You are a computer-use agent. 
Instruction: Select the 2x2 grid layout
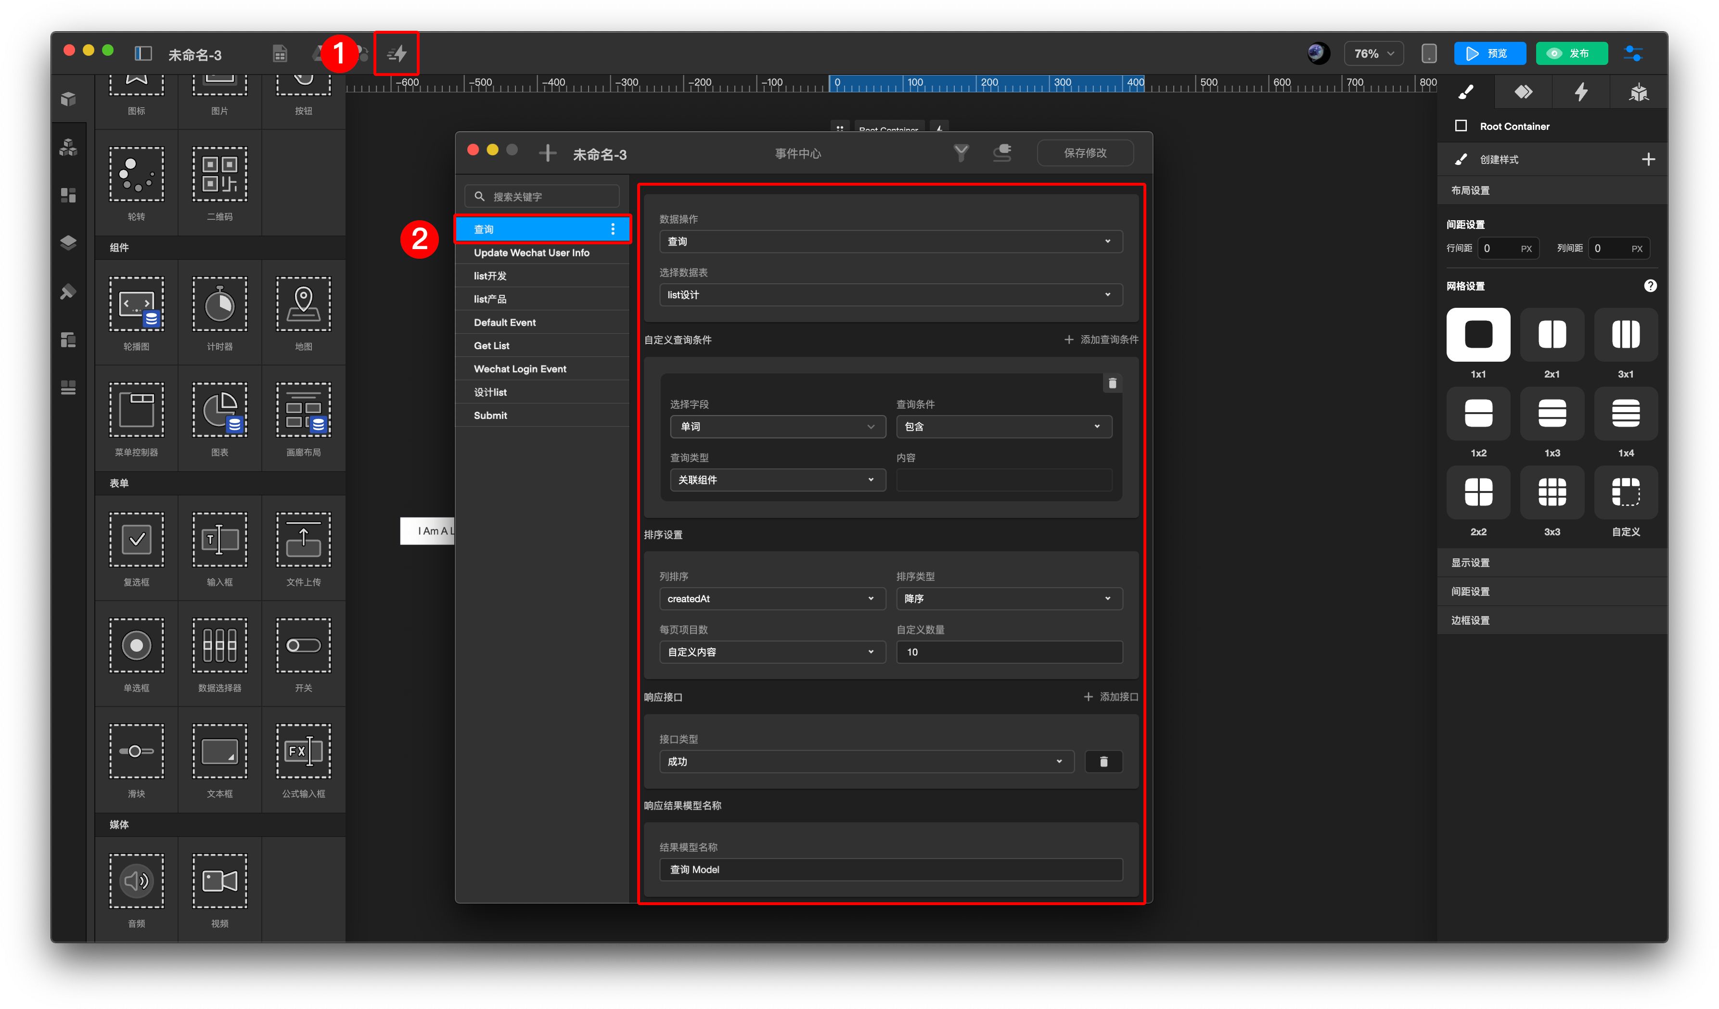click(1478, 492)
